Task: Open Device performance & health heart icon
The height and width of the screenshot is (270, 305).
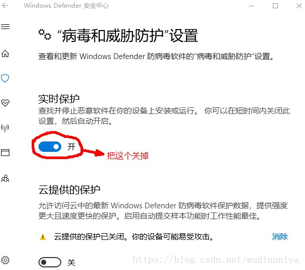Action: pos(5,103)
